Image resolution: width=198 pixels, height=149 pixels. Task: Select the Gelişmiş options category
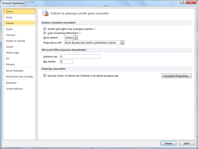11,64
